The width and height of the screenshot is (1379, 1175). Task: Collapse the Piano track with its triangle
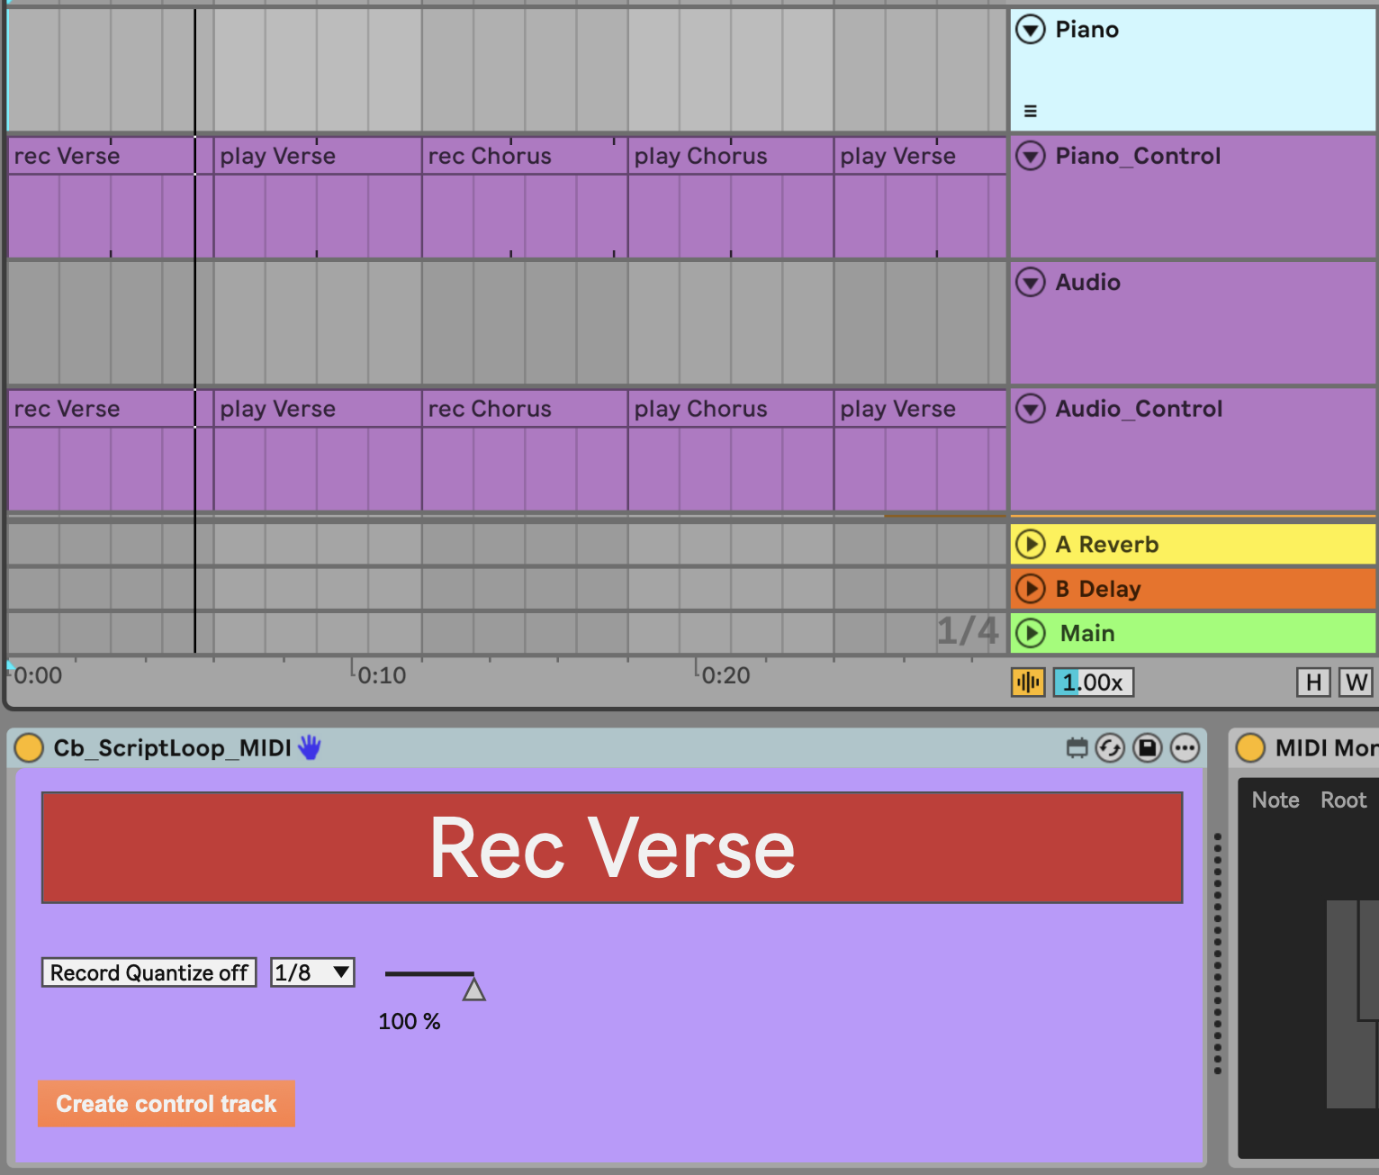pos(1031,30)
